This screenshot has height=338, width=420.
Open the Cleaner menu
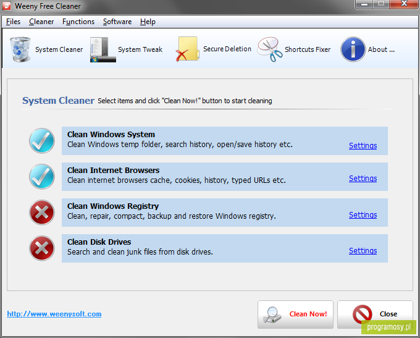coord(41,22)
